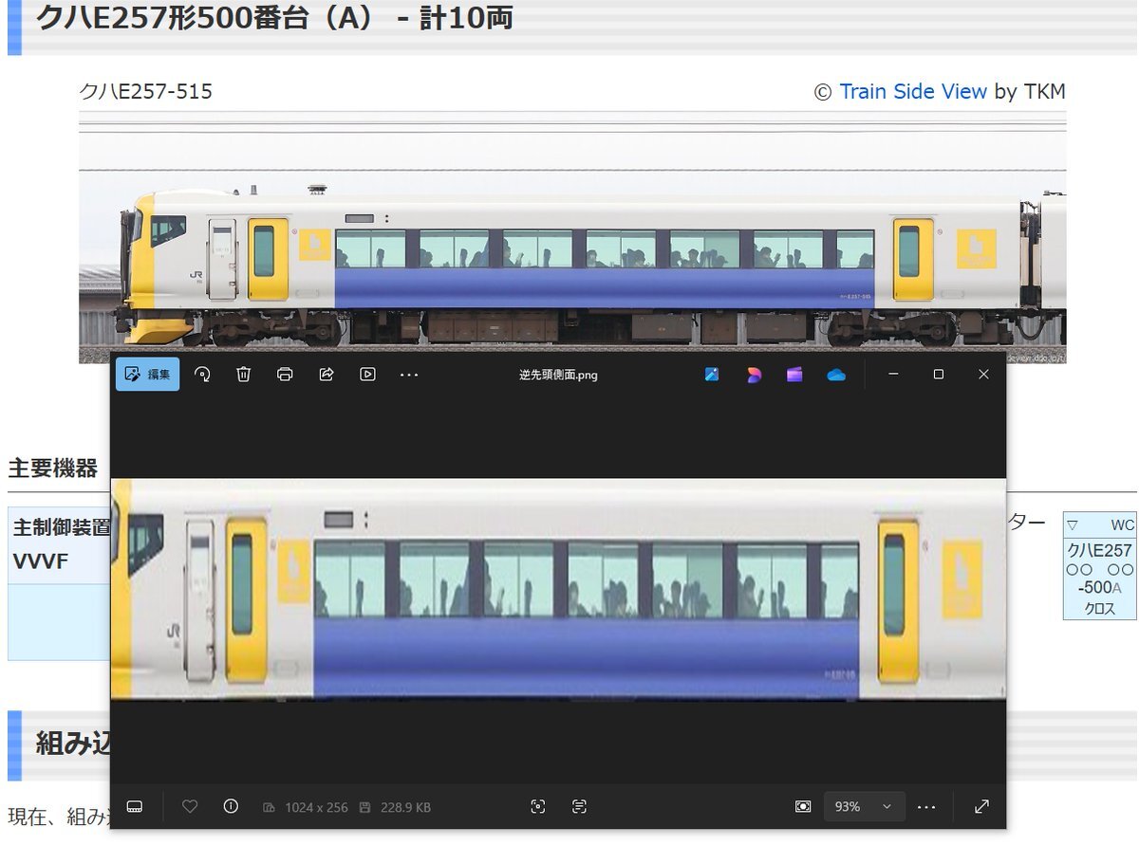Open the blue pen image-edit app icon

(712, 375)
